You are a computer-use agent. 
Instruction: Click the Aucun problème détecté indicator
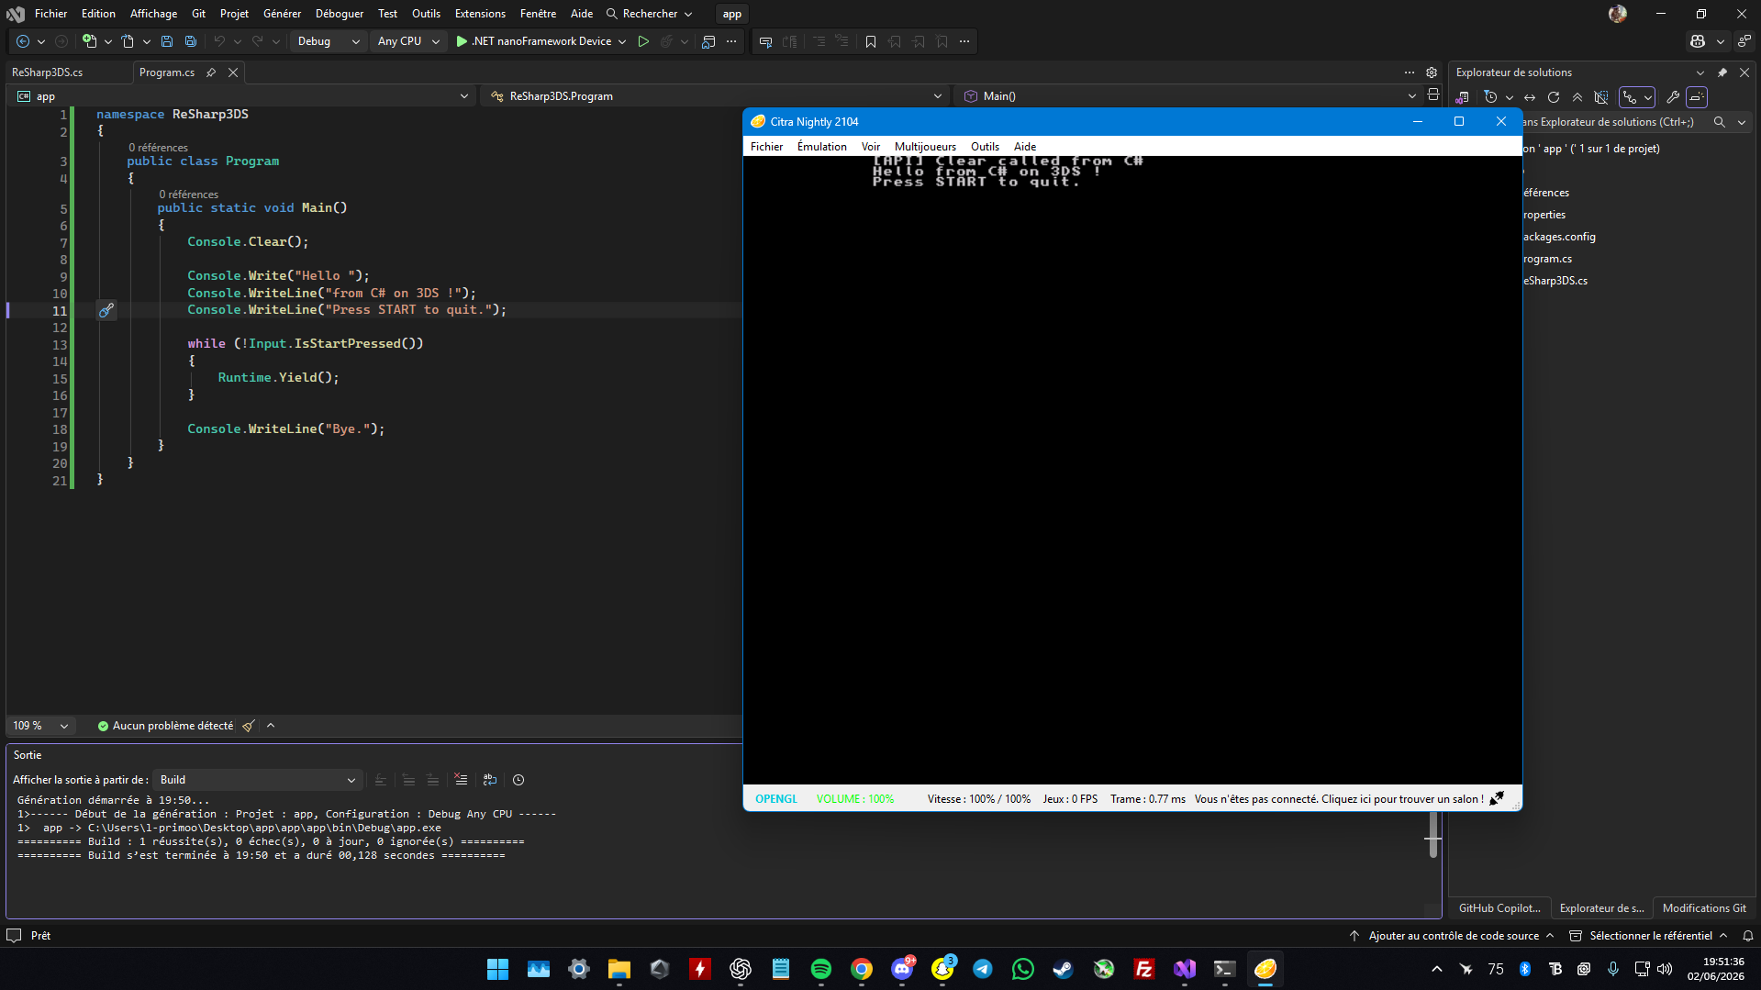tap(165, 726)
